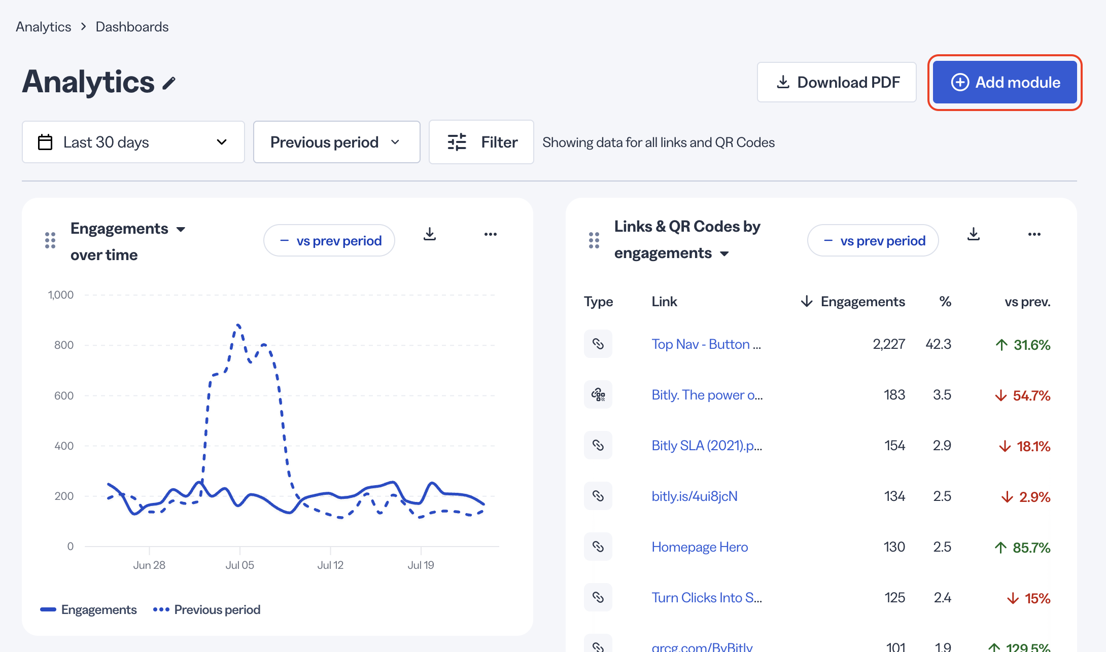Click the Add module button

pos(1005,82)
